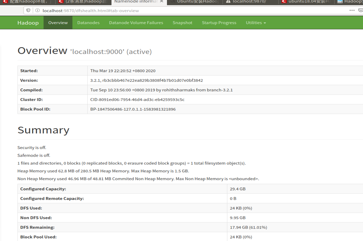
Task: Click the Version: row label
Action: 29,80
